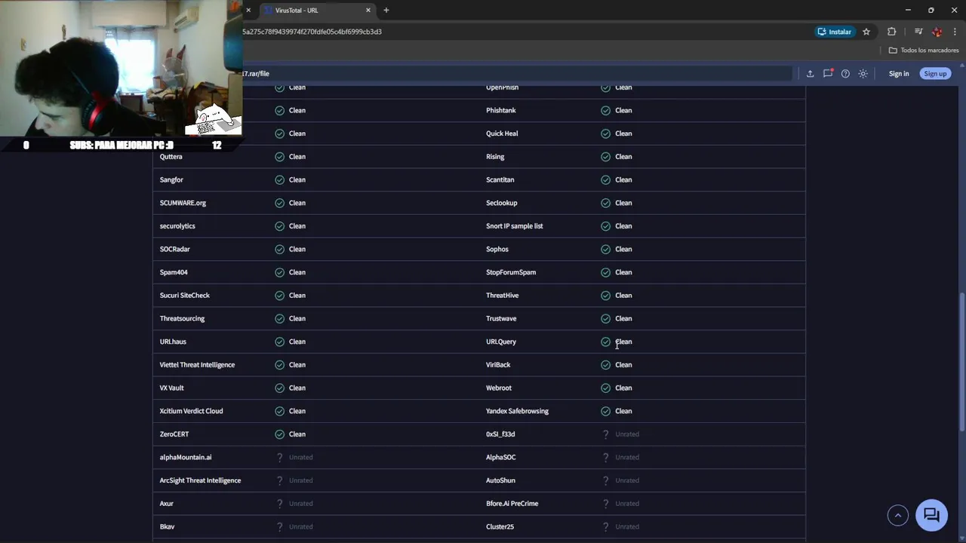This screenshot has width=966, height=543.
Task: Open VirusTotal notifications icon
Action: [828, 73]
